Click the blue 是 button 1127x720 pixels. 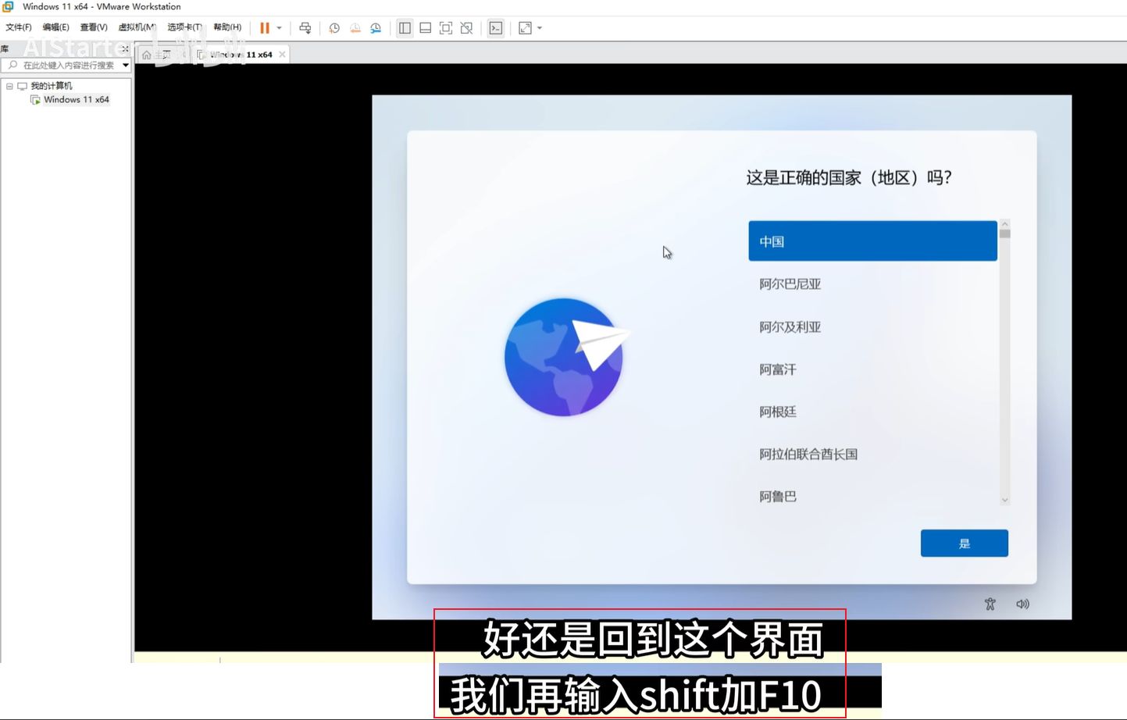point(964,544)
